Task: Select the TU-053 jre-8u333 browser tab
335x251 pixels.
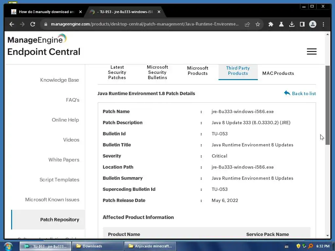Action: tap(125, 12)
